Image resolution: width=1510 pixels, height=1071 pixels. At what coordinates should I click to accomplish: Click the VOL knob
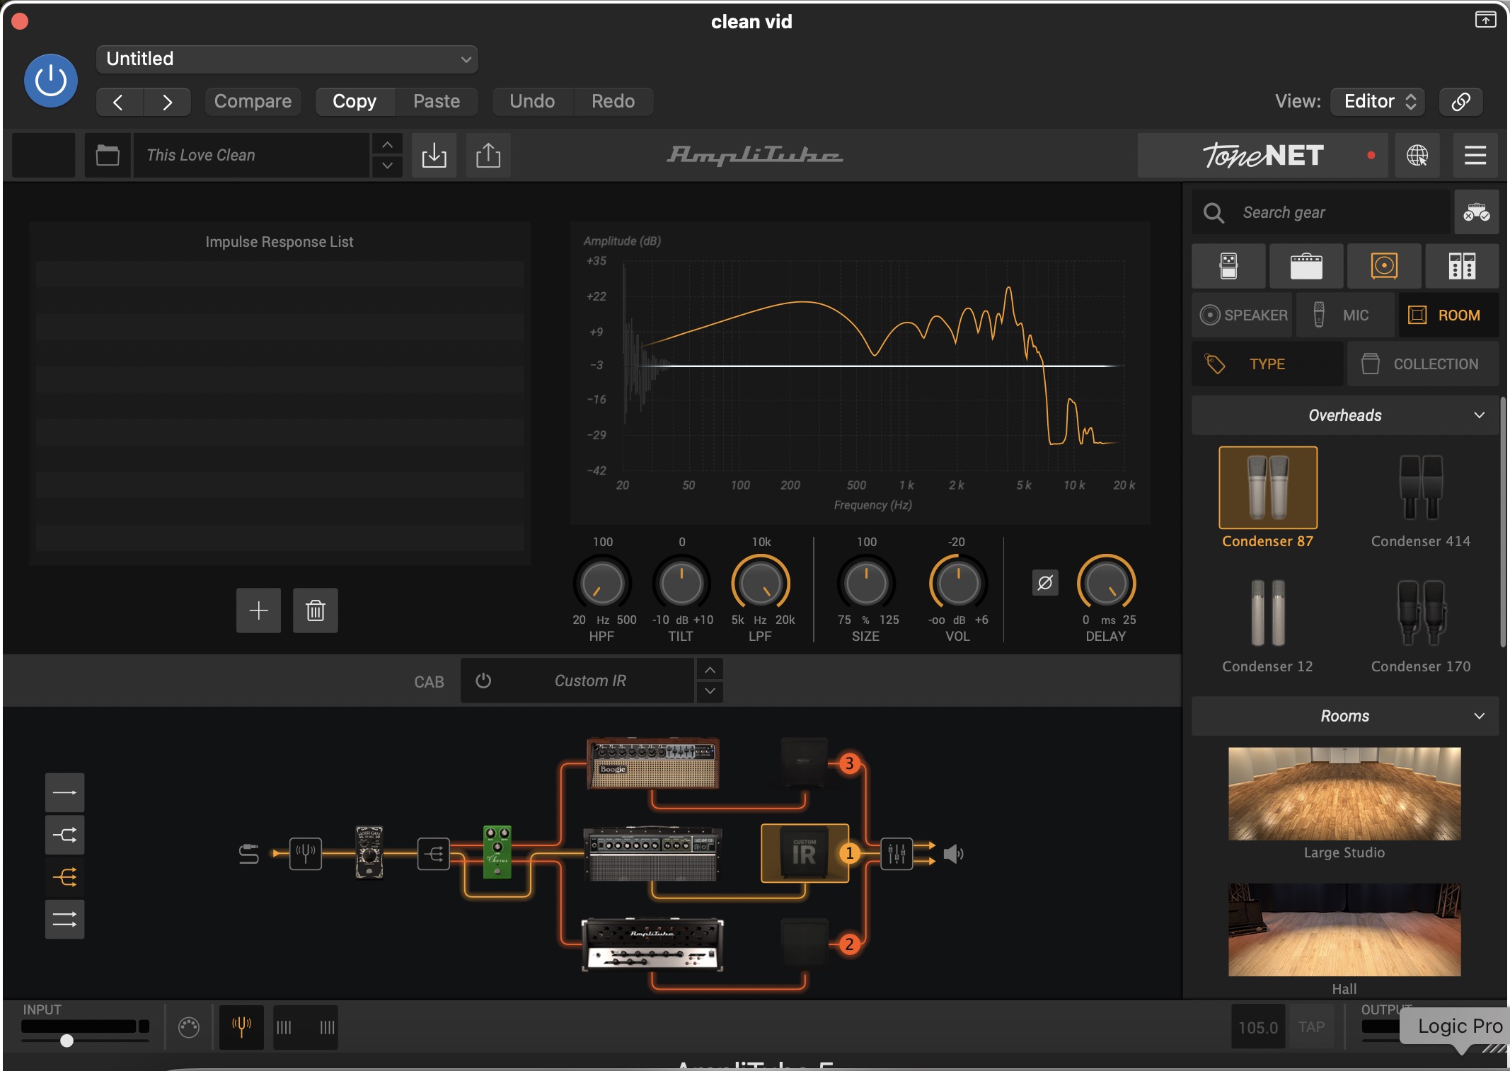click(958, 584)
